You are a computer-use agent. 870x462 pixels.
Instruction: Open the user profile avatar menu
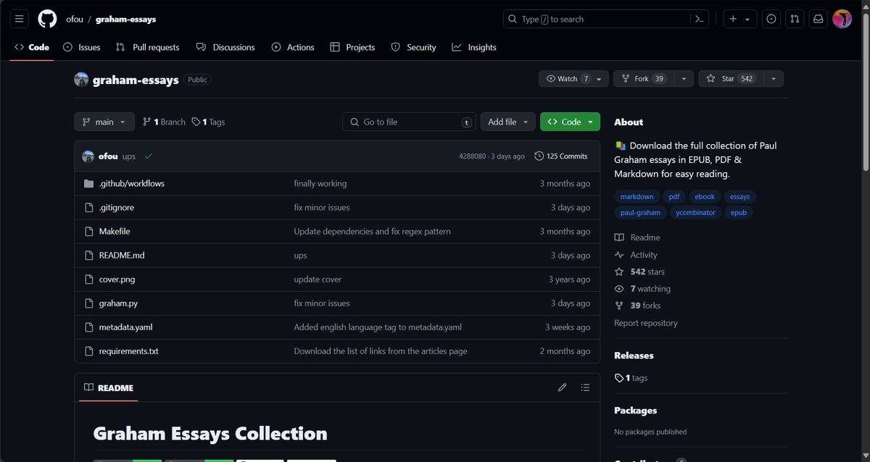point(842,20)
